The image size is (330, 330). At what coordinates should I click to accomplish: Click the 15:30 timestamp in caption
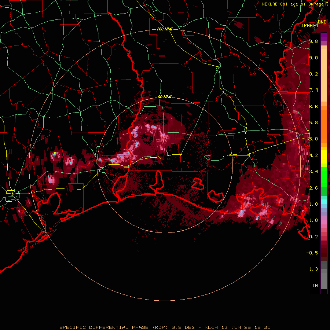[262, 327]
